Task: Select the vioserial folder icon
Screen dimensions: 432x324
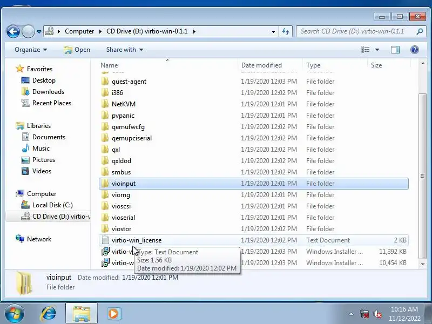Action: 105,218
